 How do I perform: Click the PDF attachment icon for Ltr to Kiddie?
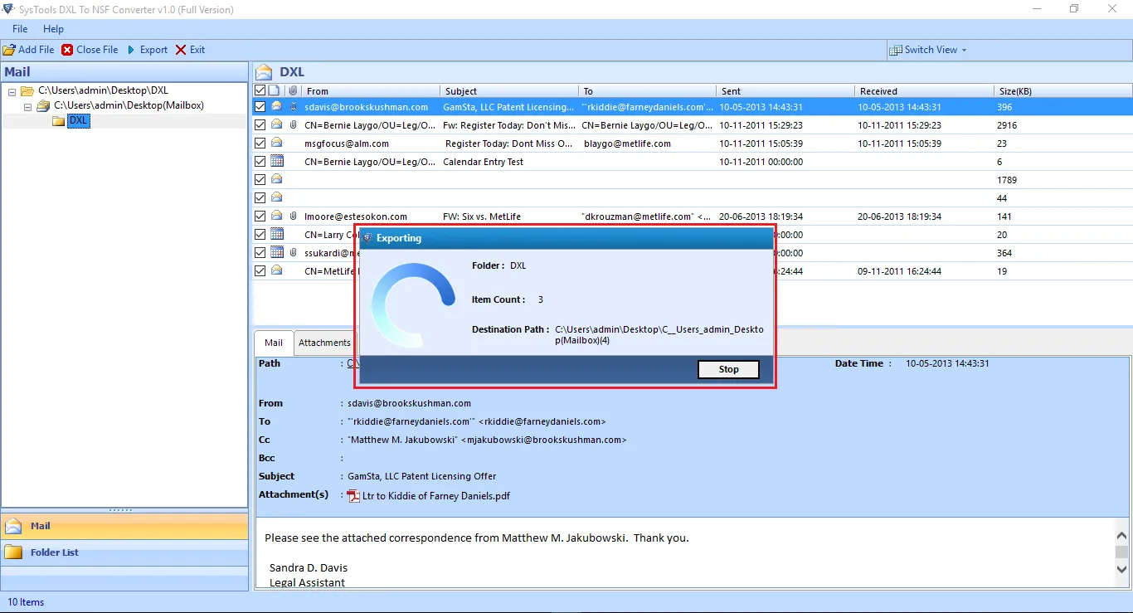(353, 496)
